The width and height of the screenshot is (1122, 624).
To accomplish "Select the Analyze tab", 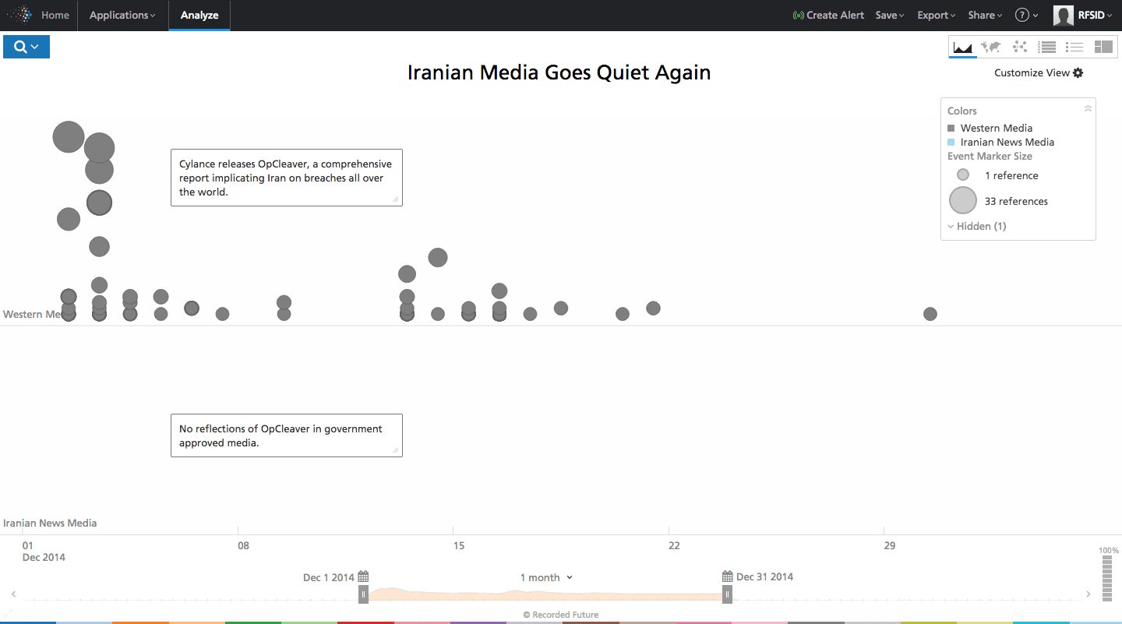I will [199, 16].
